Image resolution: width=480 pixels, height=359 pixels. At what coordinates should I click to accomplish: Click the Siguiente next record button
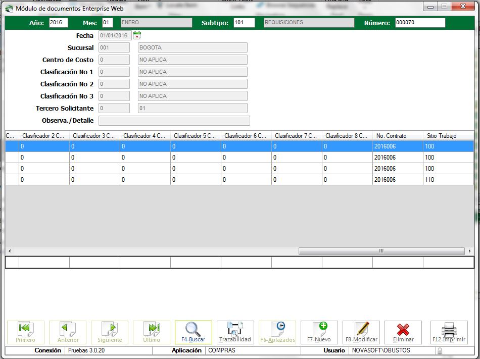pos(109,332)
